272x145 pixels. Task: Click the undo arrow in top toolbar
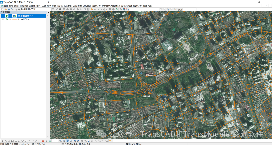point(99,9)
